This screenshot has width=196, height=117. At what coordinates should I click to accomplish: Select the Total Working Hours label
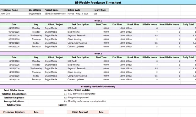(x=14, y=98)
